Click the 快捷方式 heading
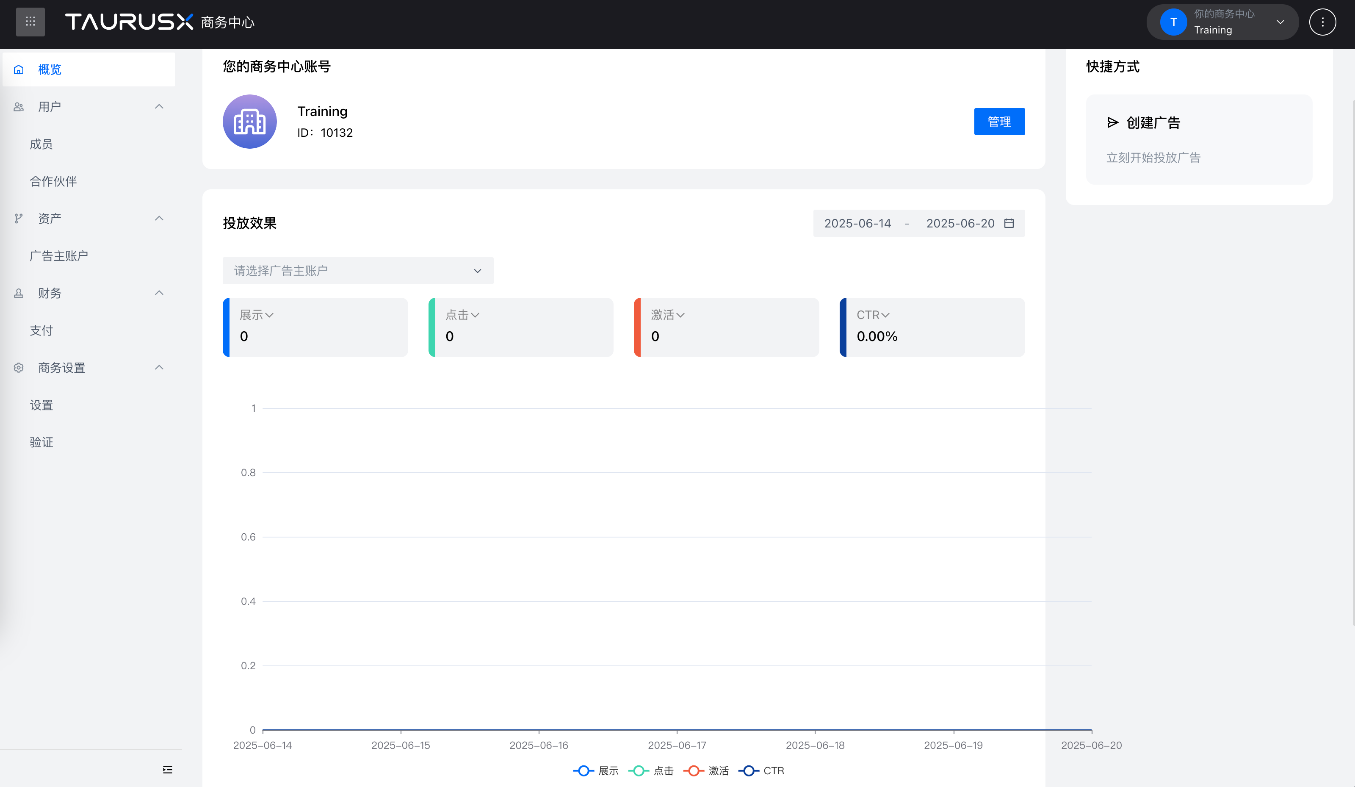The height and width of the screenshot is (787, 1355). [x=1112, y=67]
